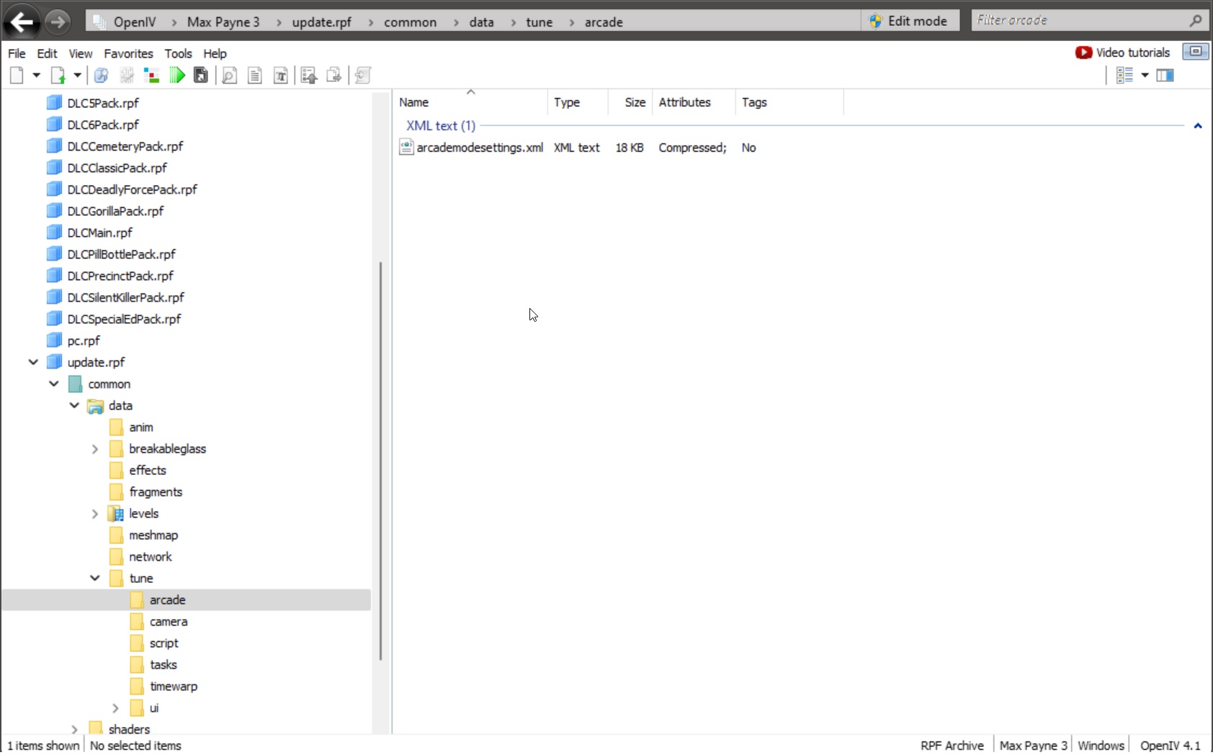
Task: Expand the ui folder
Action: [115, 707]
